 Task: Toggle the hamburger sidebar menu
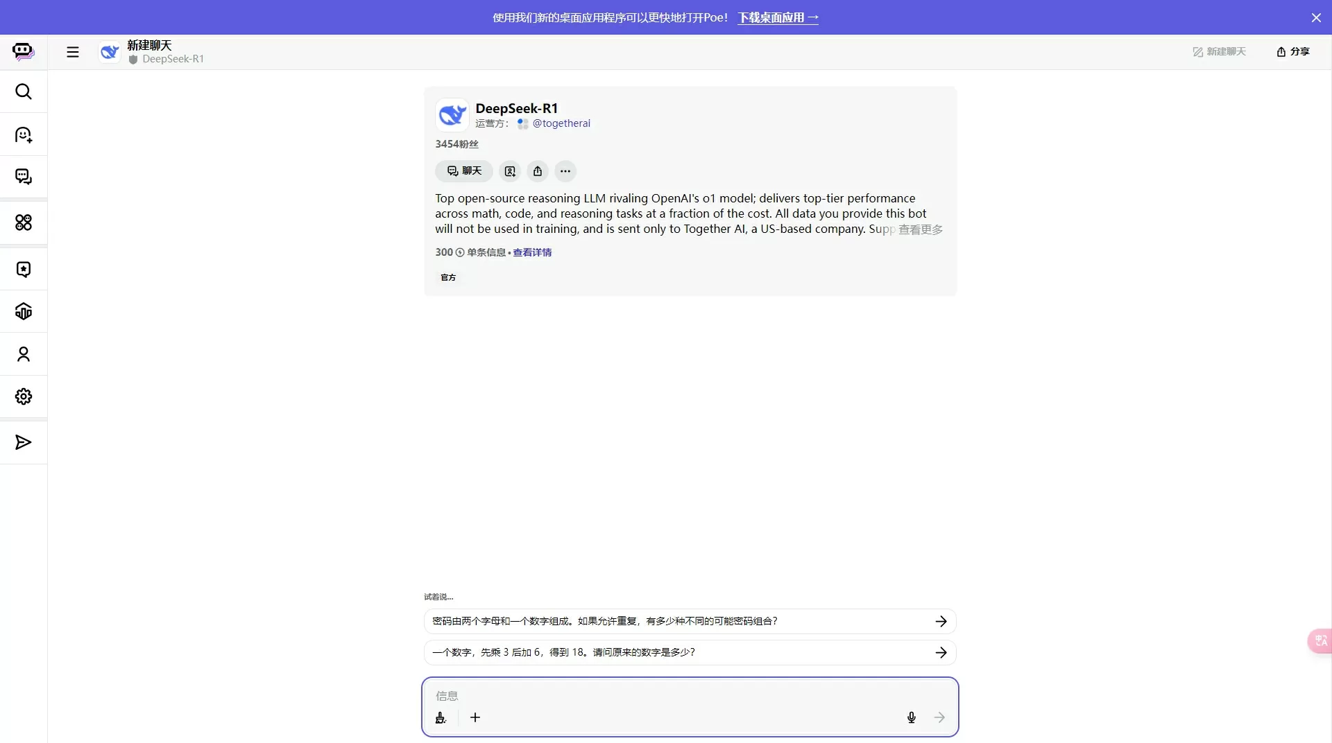pos(73,52)
